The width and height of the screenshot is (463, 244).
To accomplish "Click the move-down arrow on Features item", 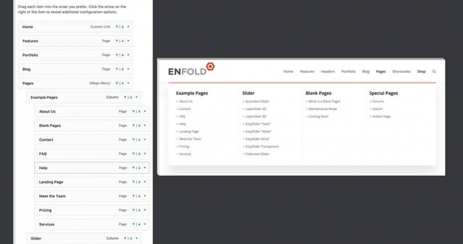I will tap(123, 41).
